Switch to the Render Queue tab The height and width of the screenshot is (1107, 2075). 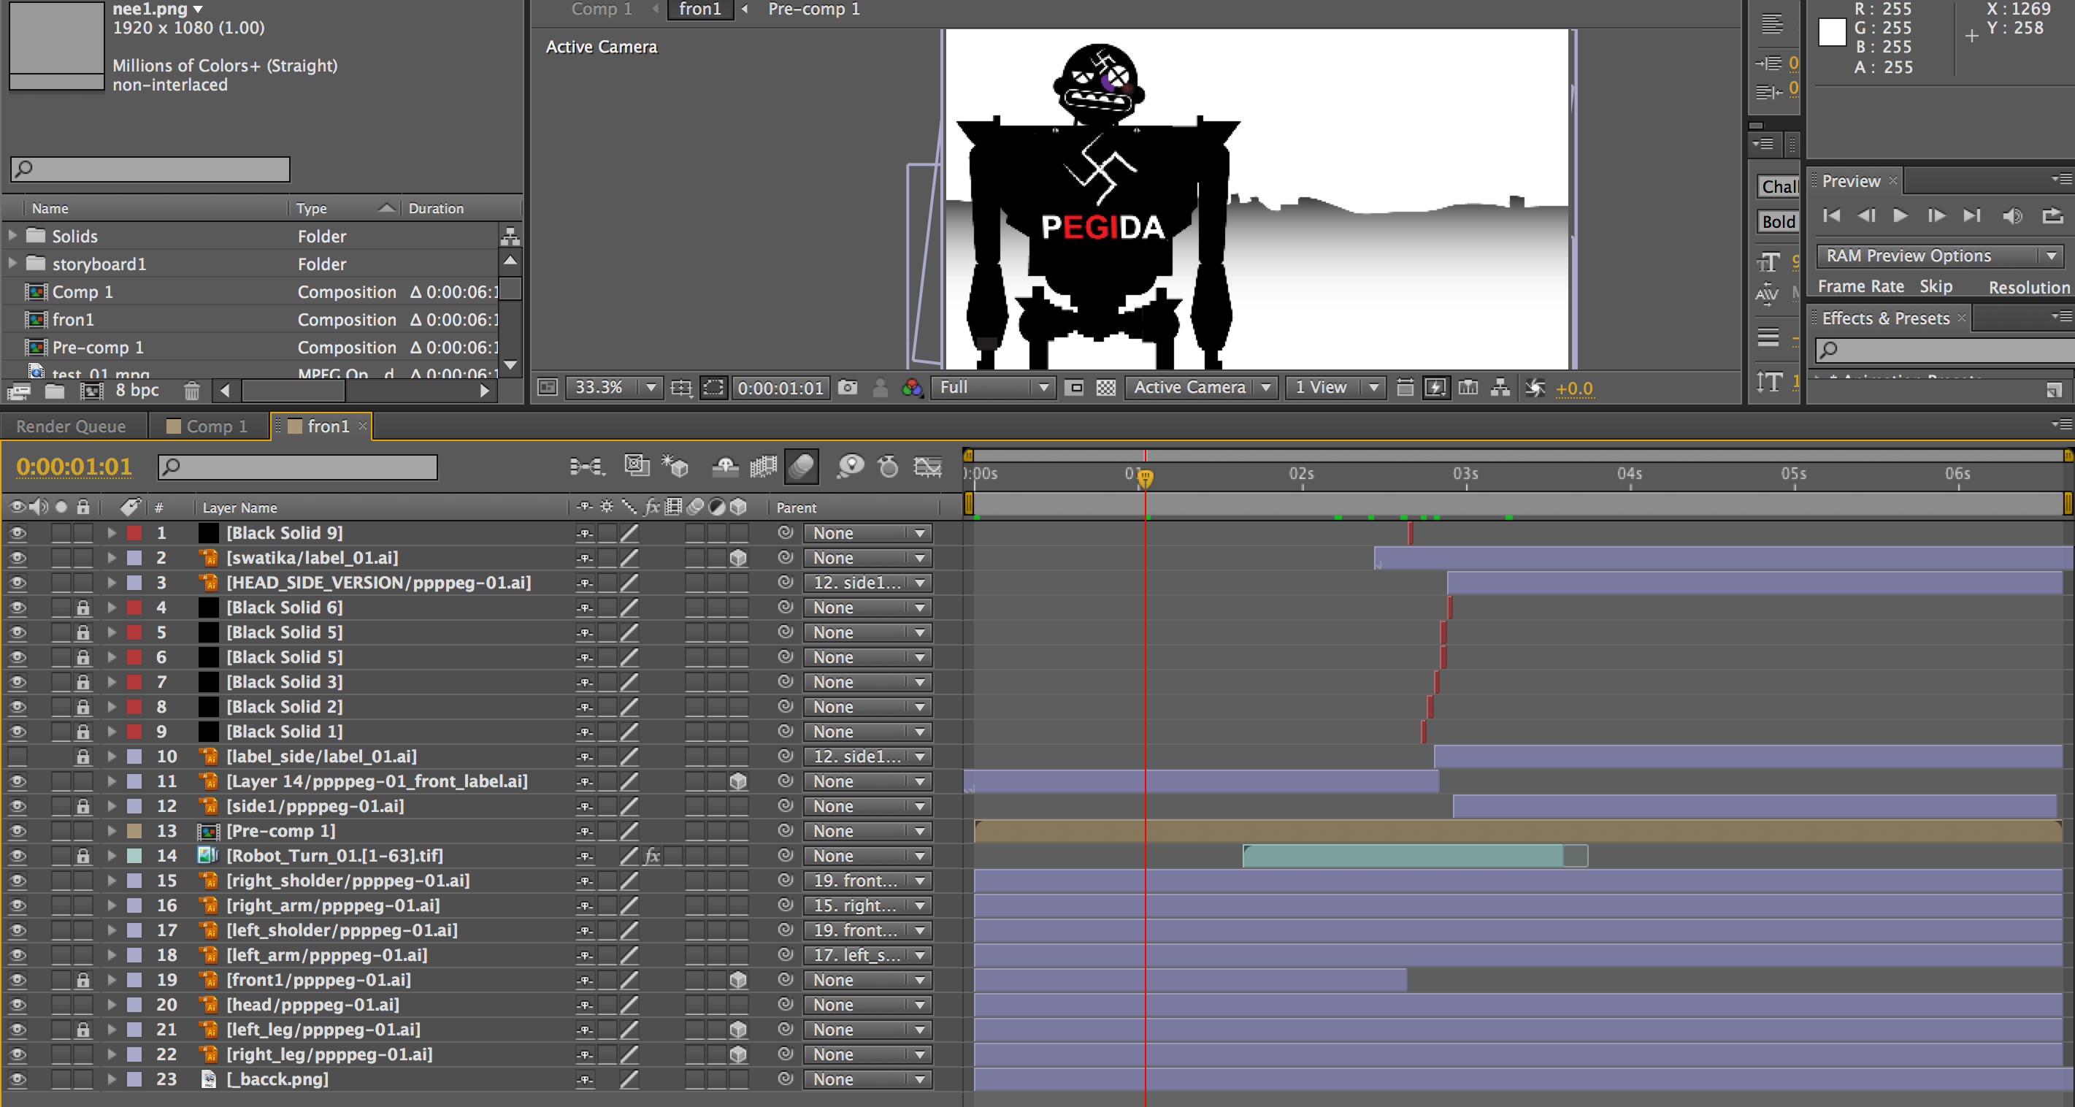coord(71,426)
